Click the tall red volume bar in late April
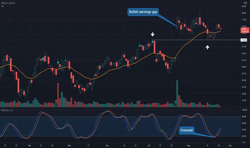250x148 pixels. (x=58, y=95)
